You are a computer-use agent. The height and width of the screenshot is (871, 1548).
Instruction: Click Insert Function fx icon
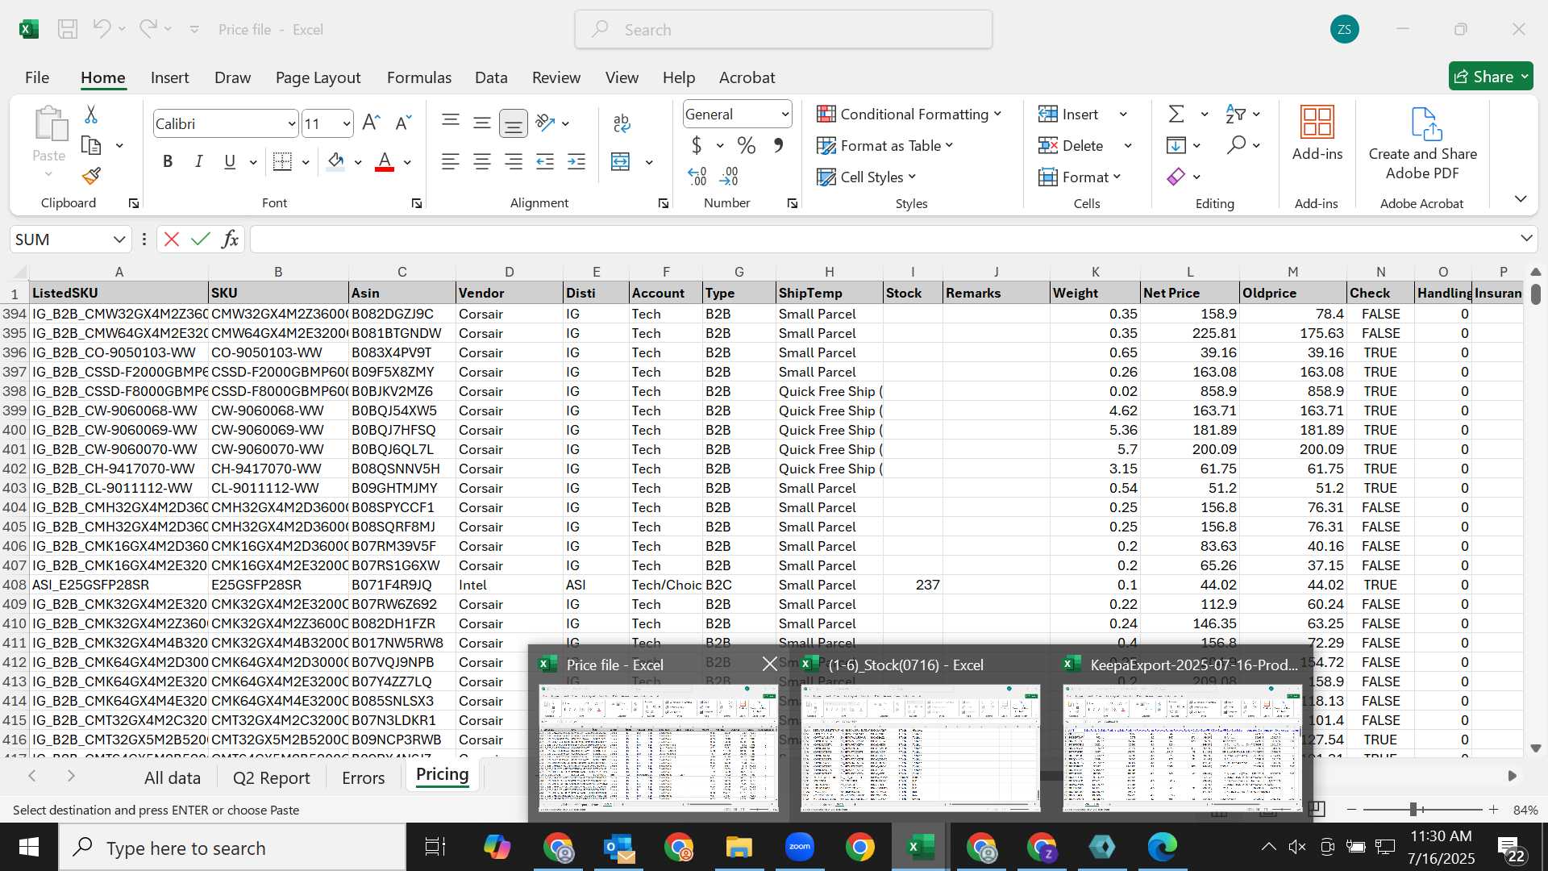[x=230, y=240]
